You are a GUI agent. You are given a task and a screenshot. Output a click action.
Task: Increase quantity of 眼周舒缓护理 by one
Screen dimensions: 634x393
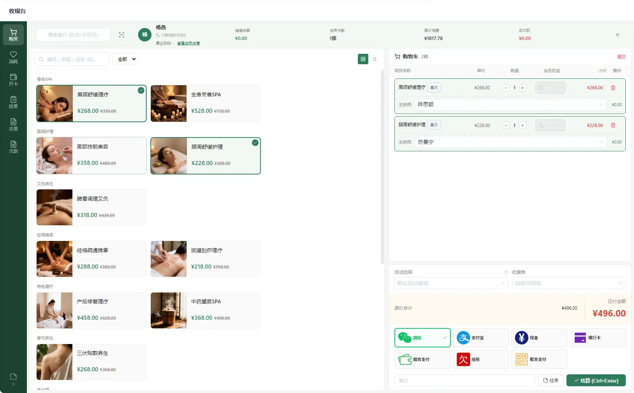click(x=523, y=126)
